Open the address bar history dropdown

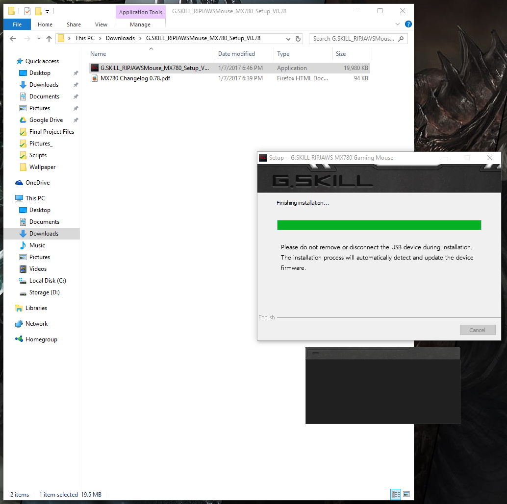tap(288, 39)
